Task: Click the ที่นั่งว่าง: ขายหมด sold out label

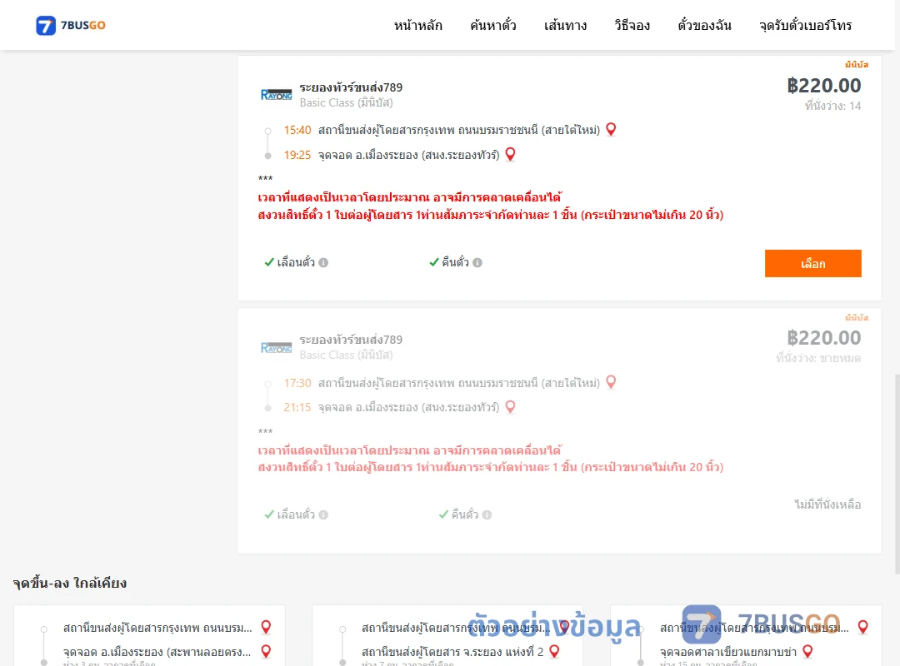Action: [x=818, y=358]
